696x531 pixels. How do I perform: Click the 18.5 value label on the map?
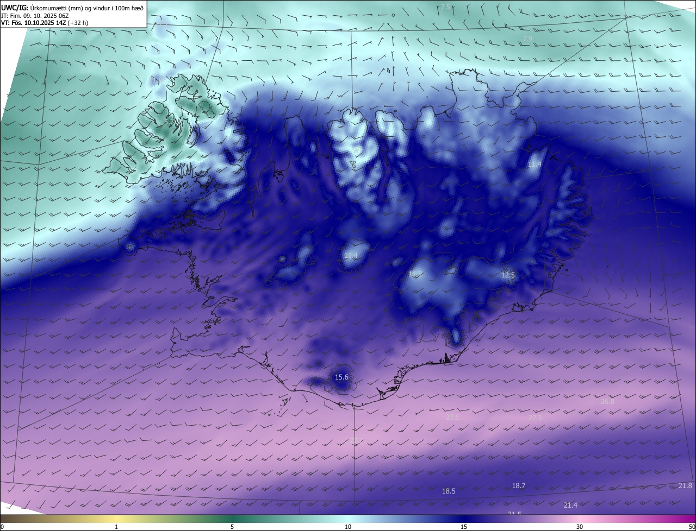[449, 491]
